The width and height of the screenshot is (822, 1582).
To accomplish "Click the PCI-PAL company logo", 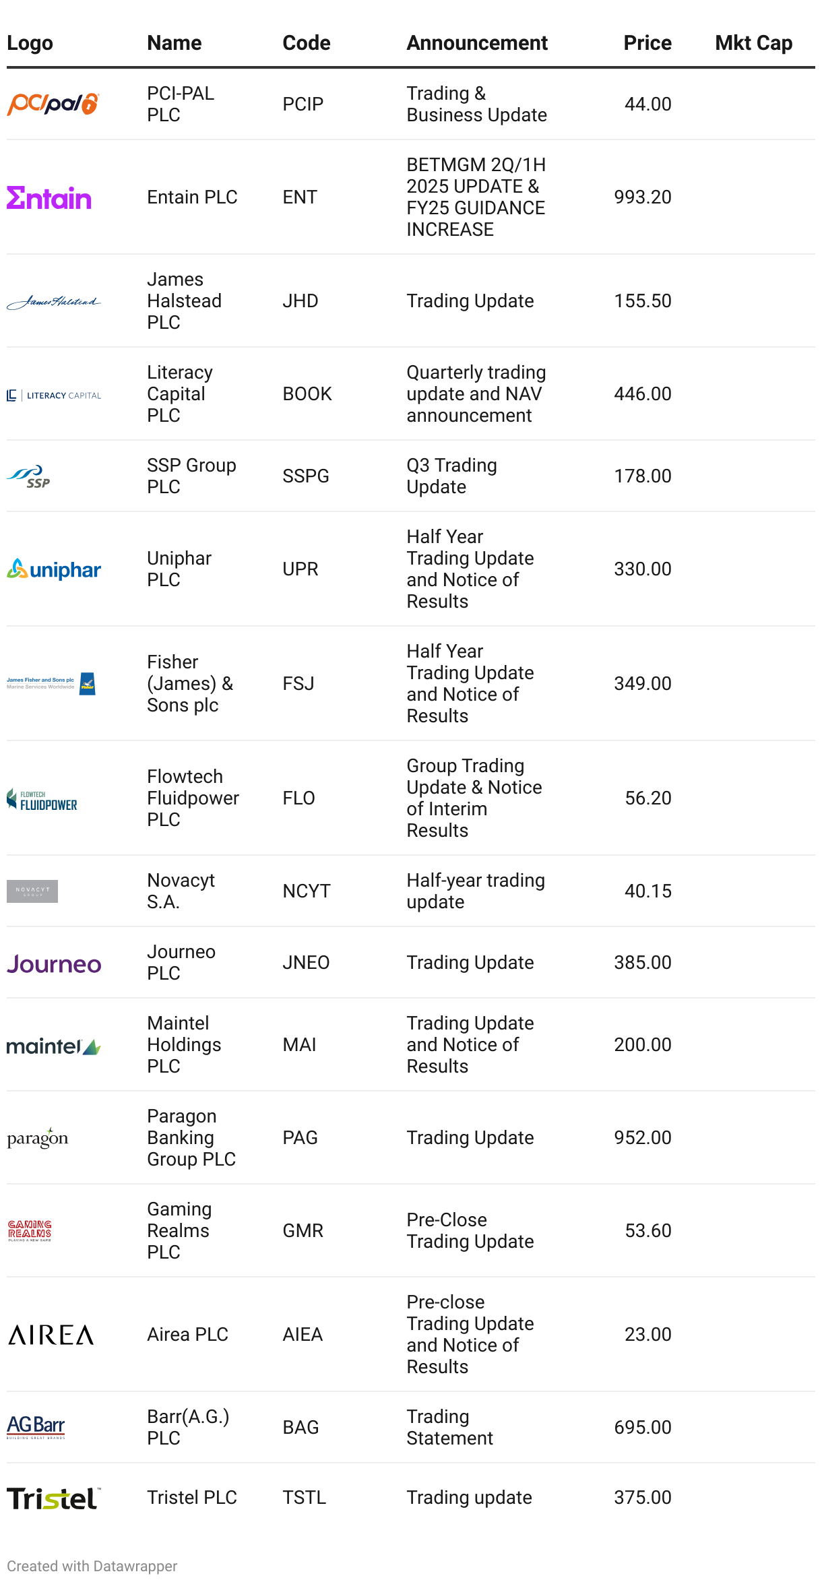I will [x=53, y=104].
